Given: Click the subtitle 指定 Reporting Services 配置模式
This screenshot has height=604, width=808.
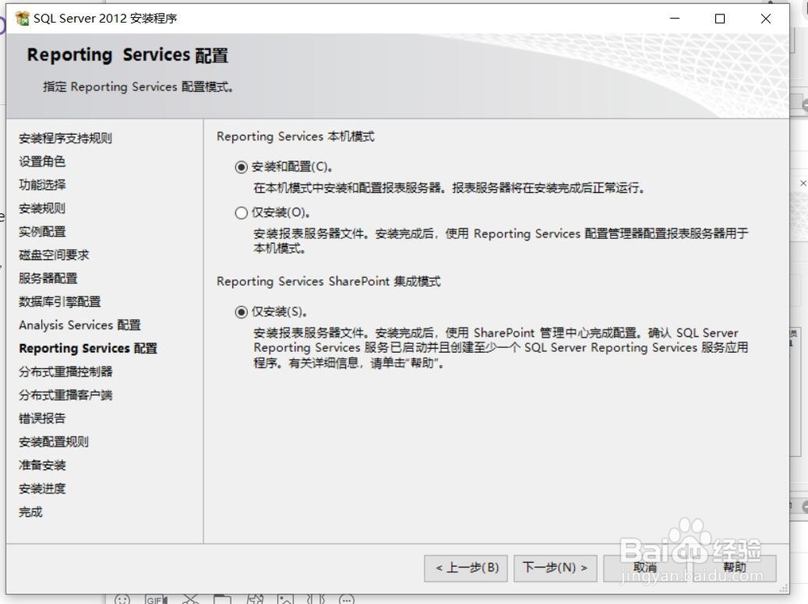Looking at the screenshot, I should (x=139, y=87).
